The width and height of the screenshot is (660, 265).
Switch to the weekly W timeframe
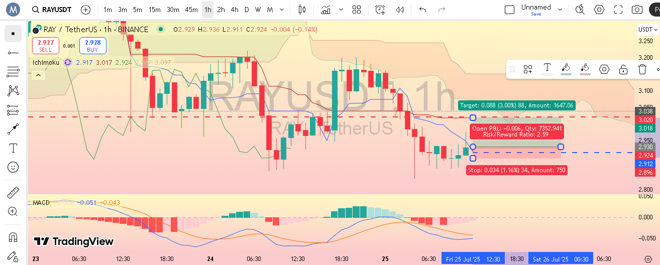click(258, 10)
